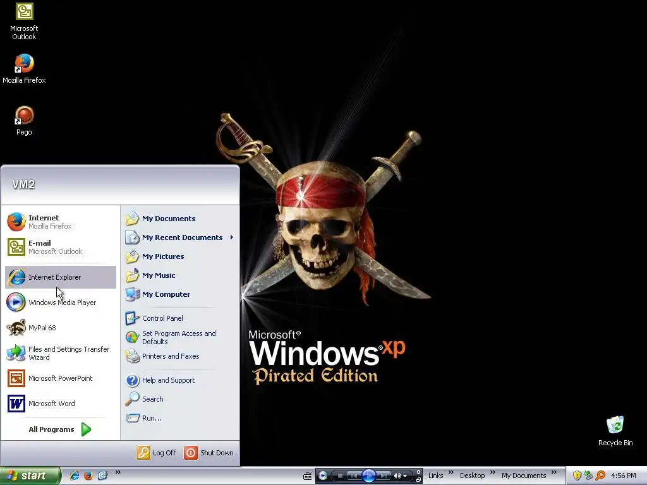647x485 pixels.
Task: Click the Shut Down button
Action: tap(209, 453)
